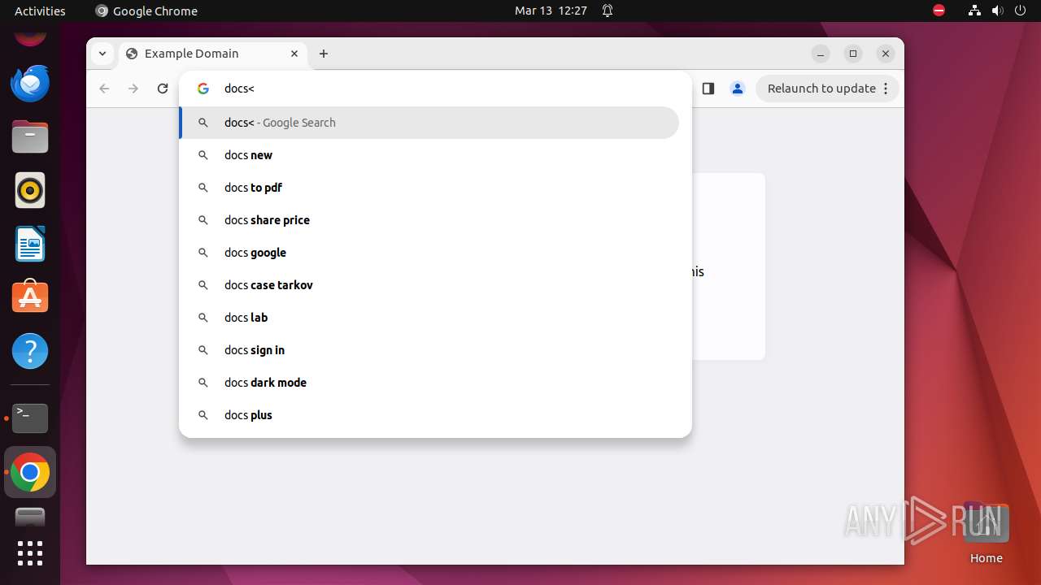Open Files from the dock
The height and width of the screenshot is (585, 1041).
coord(30,136)
